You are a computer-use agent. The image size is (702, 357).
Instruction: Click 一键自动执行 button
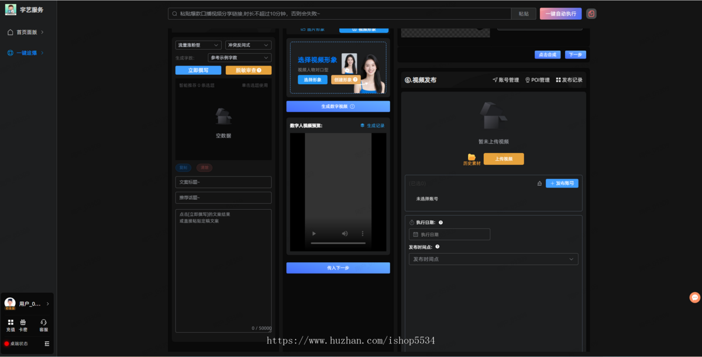[561, 13]
